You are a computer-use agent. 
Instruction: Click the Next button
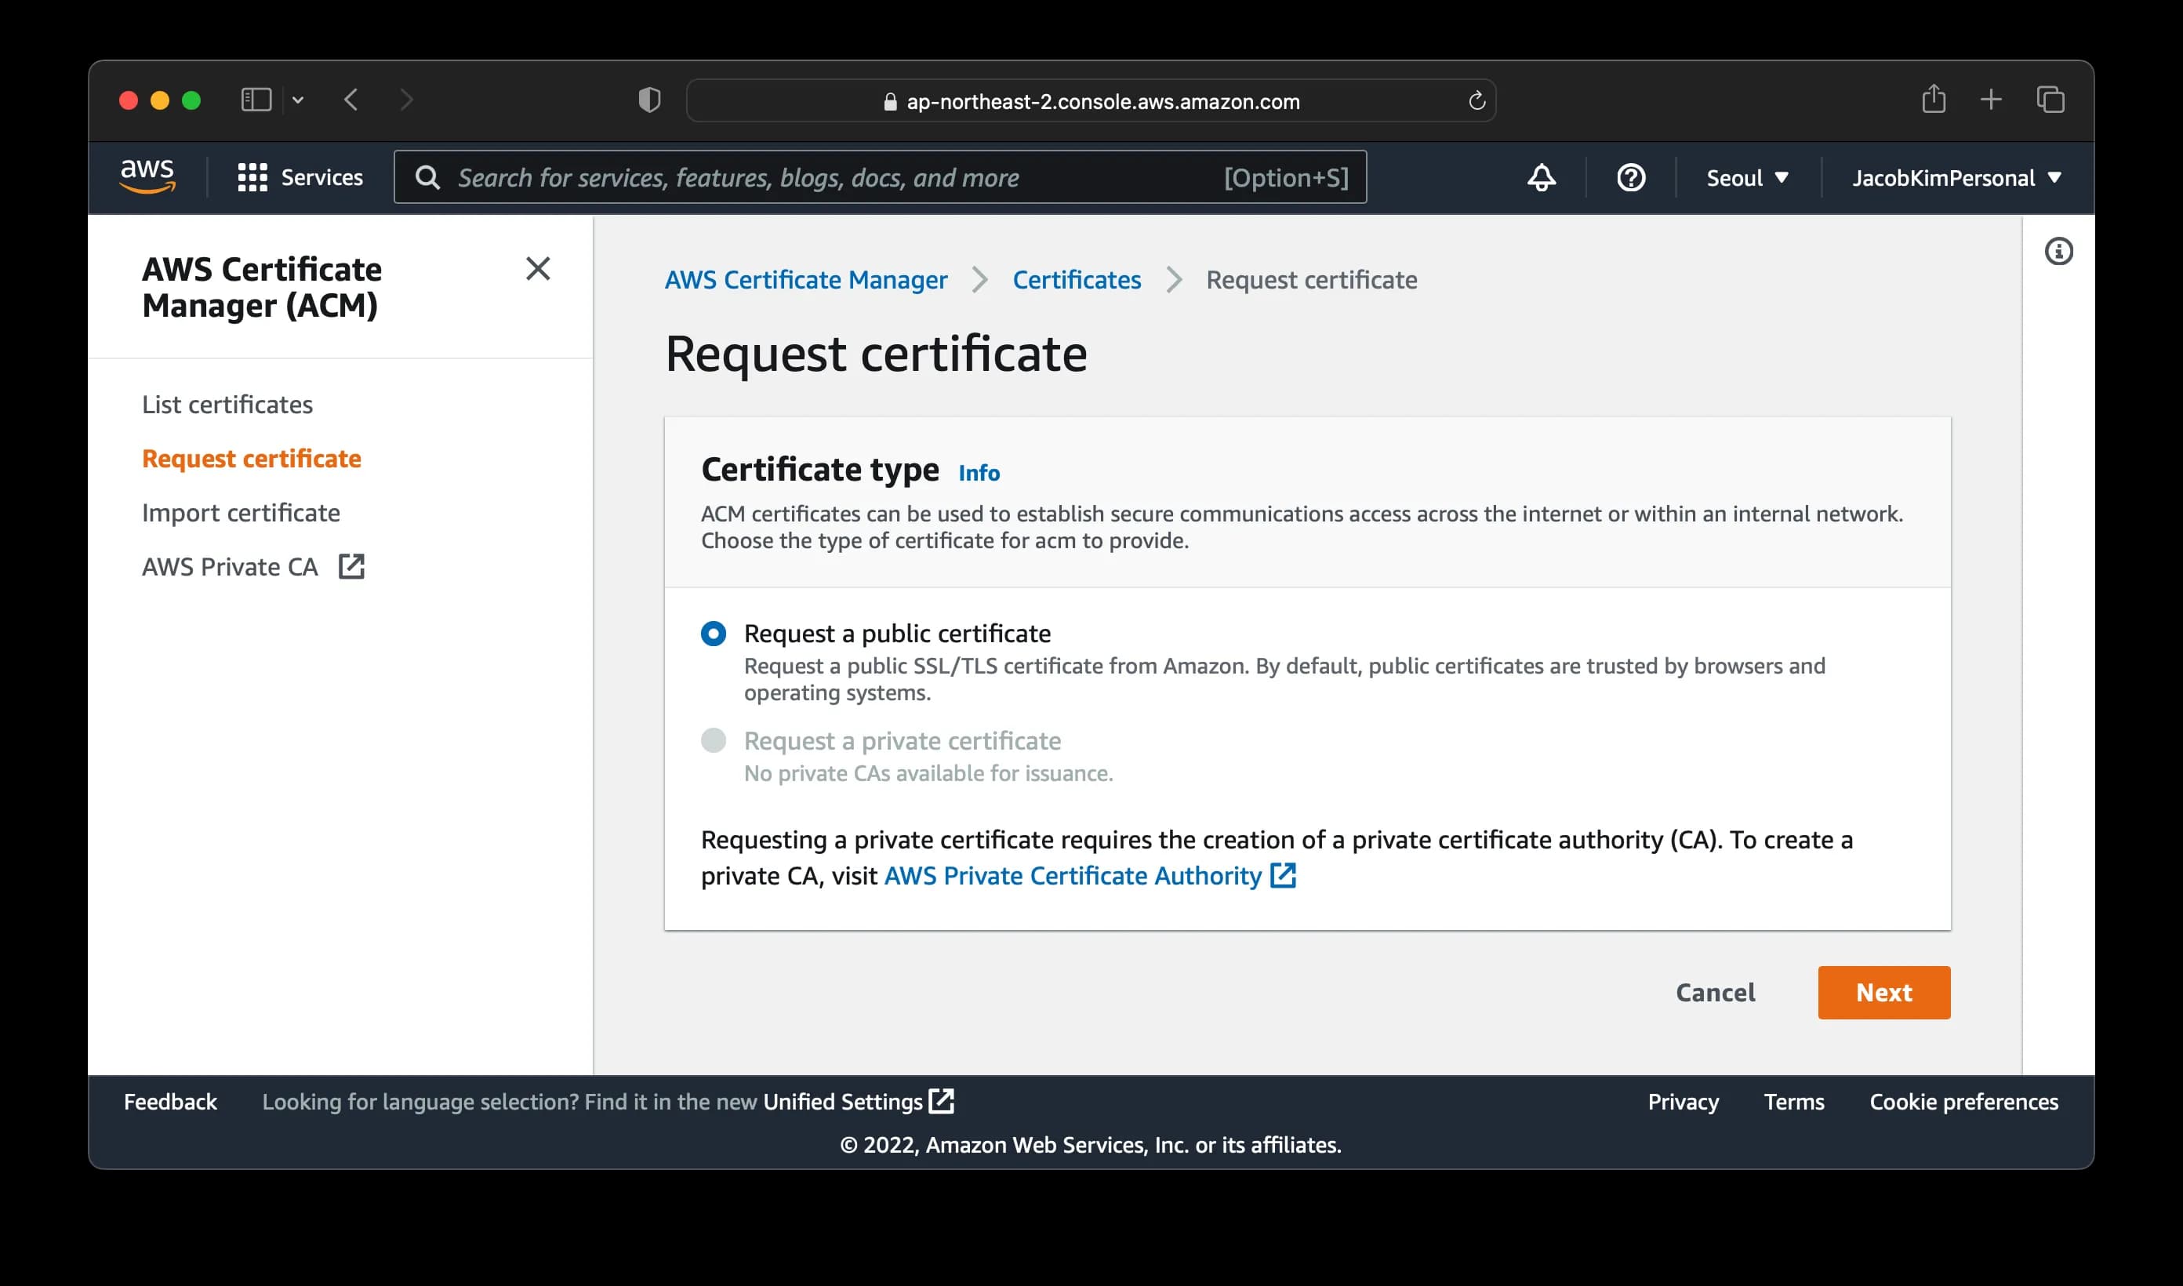pyautogui.click(x=1883, y=992)
